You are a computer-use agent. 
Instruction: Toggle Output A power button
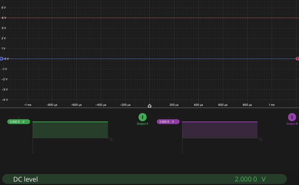[142, 117]
